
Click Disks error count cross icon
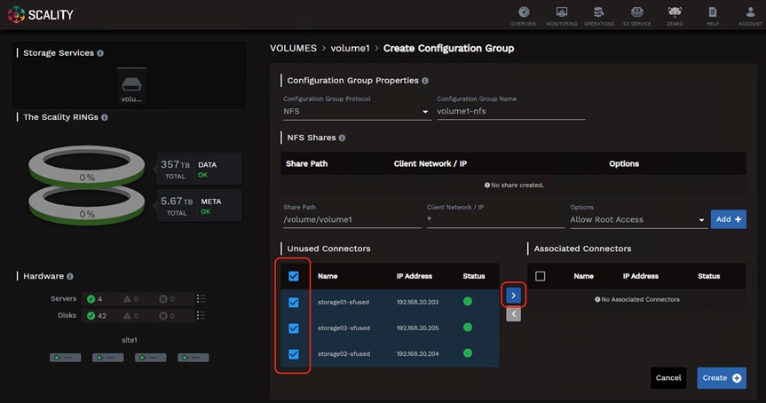coord(163,315)
